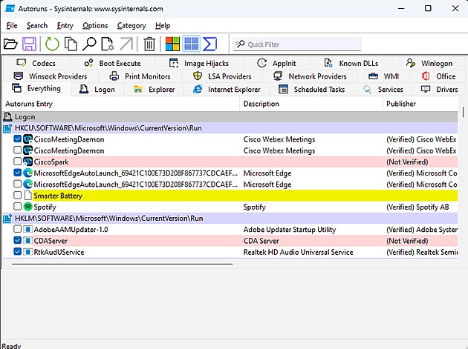Open the Category menu
The height and width of the screenshot is (349, 468).
(x=131, y=26)
